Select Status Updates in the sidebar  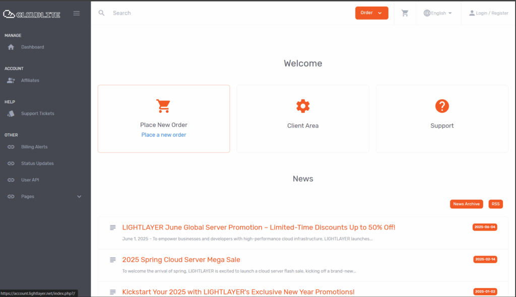coord(37,164)
